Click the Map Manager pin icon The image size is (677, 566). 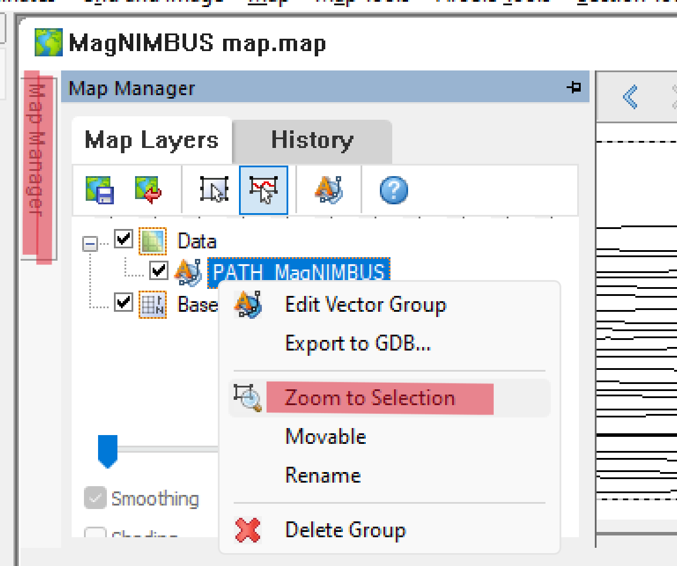point(574,87)
